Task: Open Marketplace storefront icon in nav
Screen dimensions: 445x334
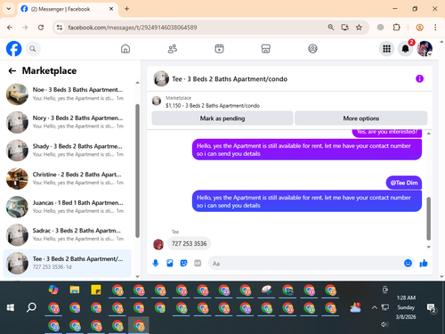Action: click(x=266, y=49)
